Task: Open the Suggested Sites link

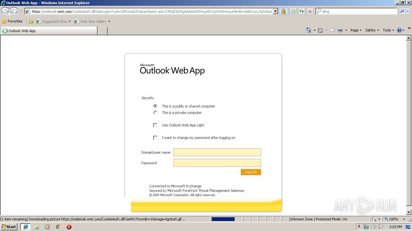Action: [x=53, y=21]
